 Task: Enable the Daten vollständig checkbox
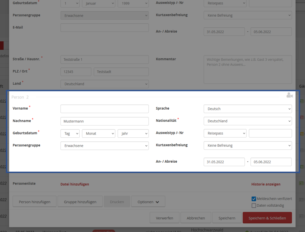click(x=254, y=206)
